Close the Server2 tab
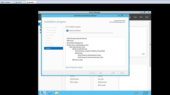This screenshot has height=95, width=170. (35, 2)
